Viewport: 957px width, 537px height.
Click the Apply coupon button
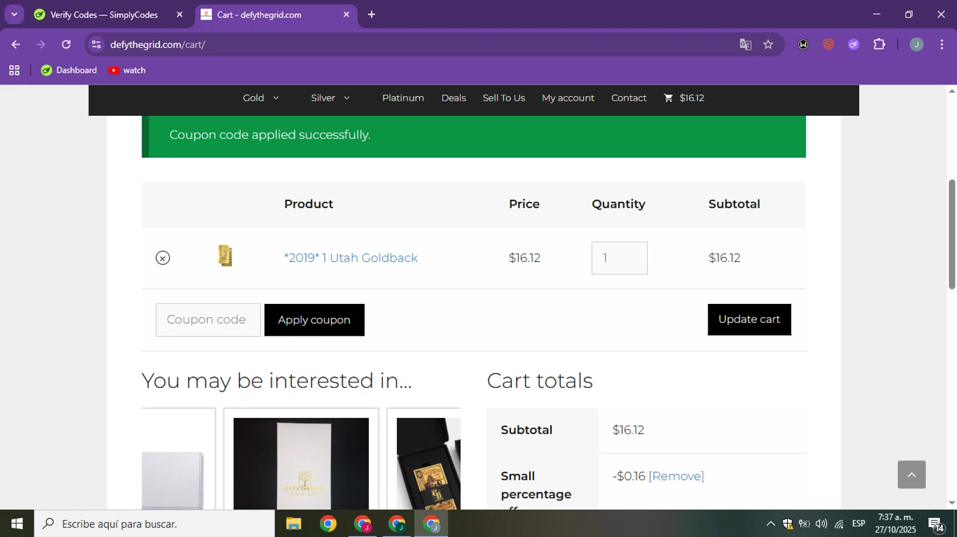[315, 320]
